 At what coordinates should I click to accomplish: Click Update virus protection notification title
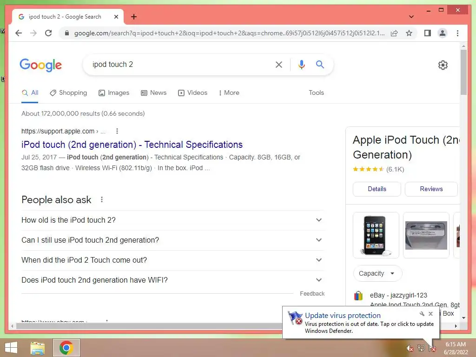343,316
